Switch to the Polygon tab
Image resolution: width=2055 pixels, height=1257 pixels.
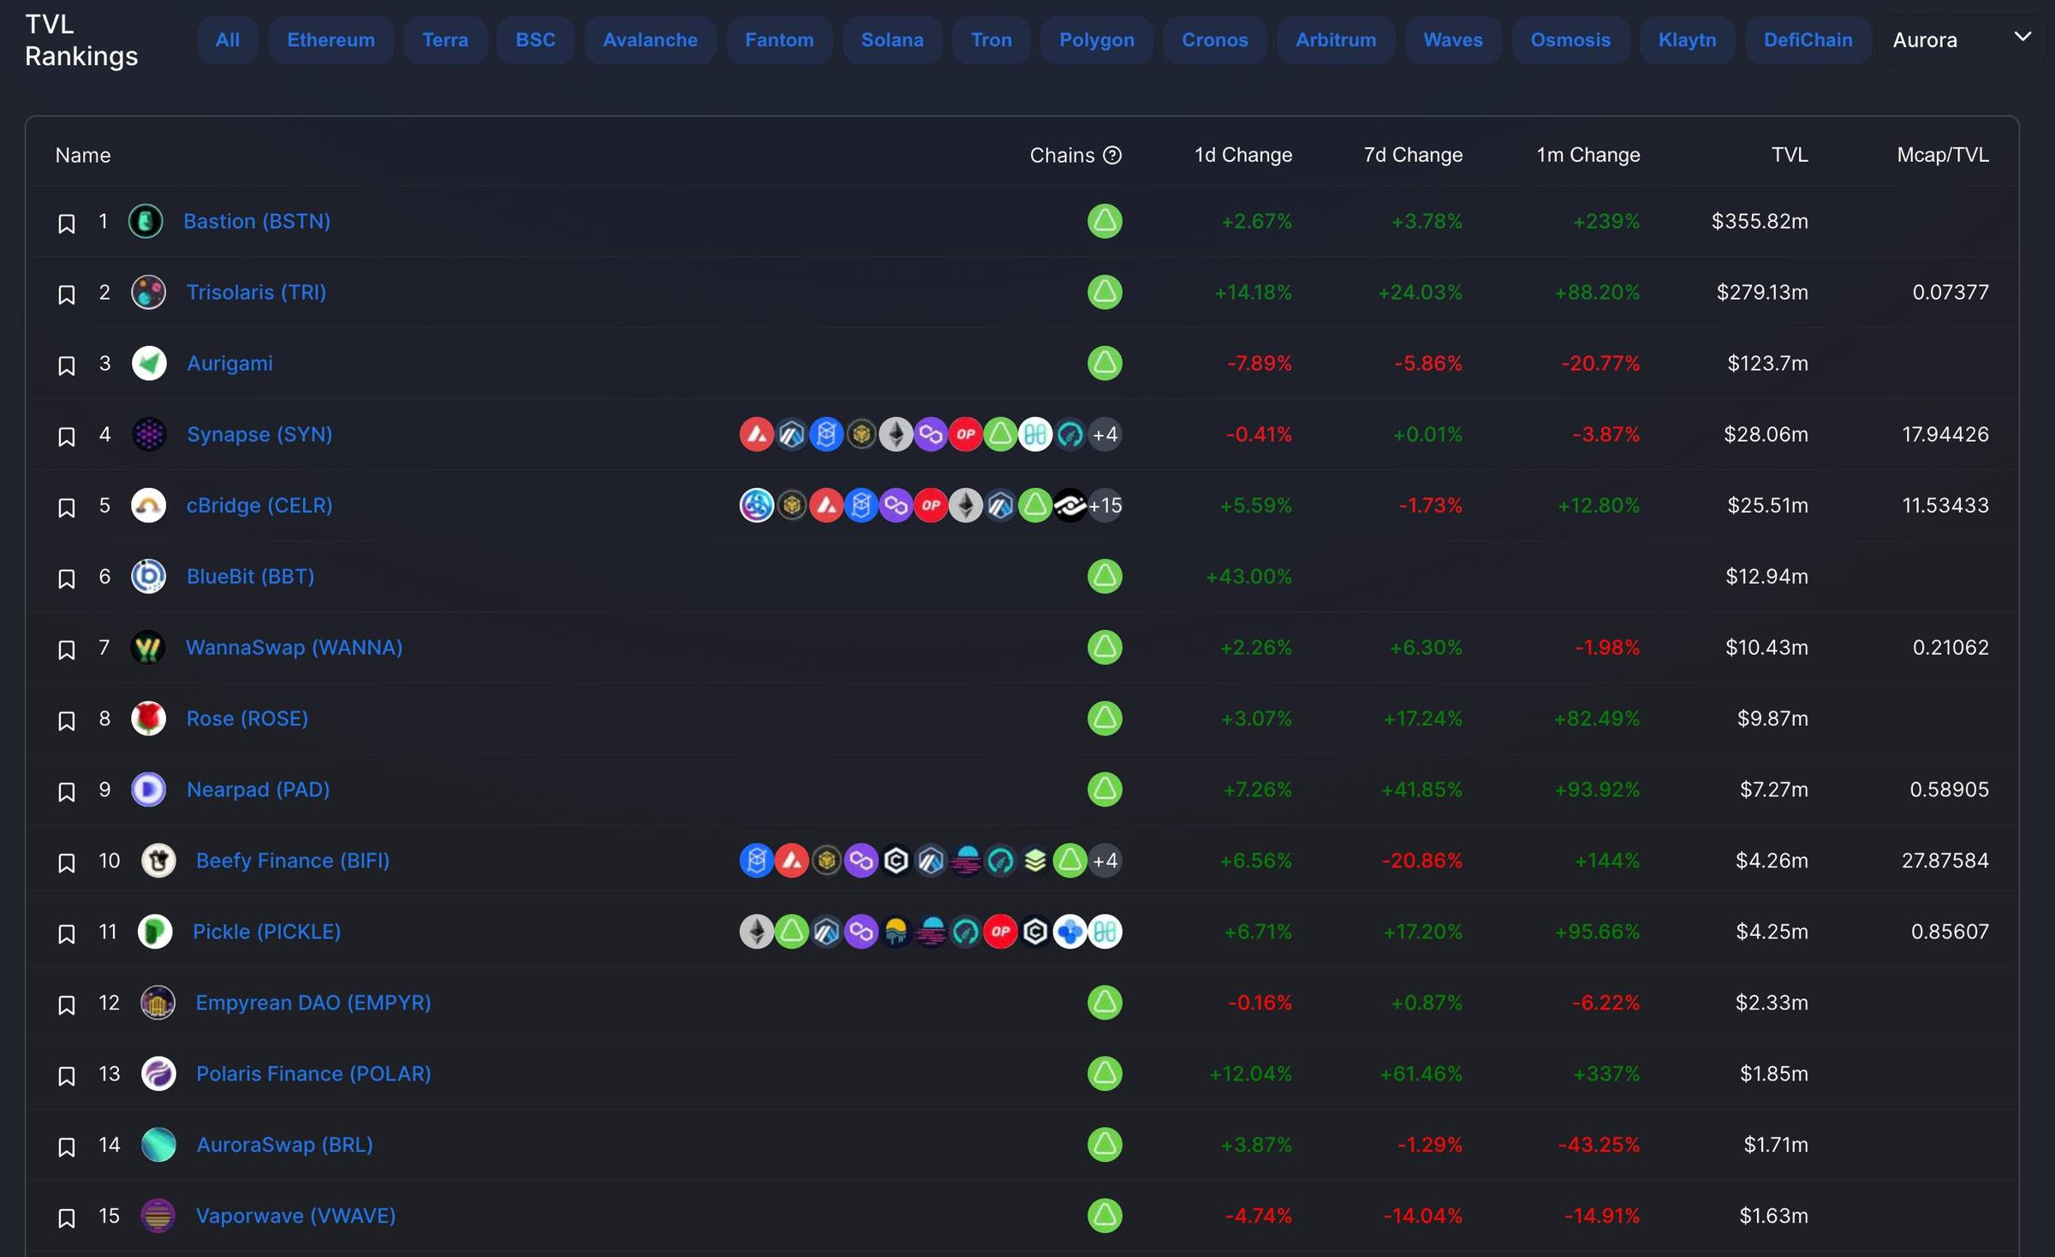pos(1097,39)
